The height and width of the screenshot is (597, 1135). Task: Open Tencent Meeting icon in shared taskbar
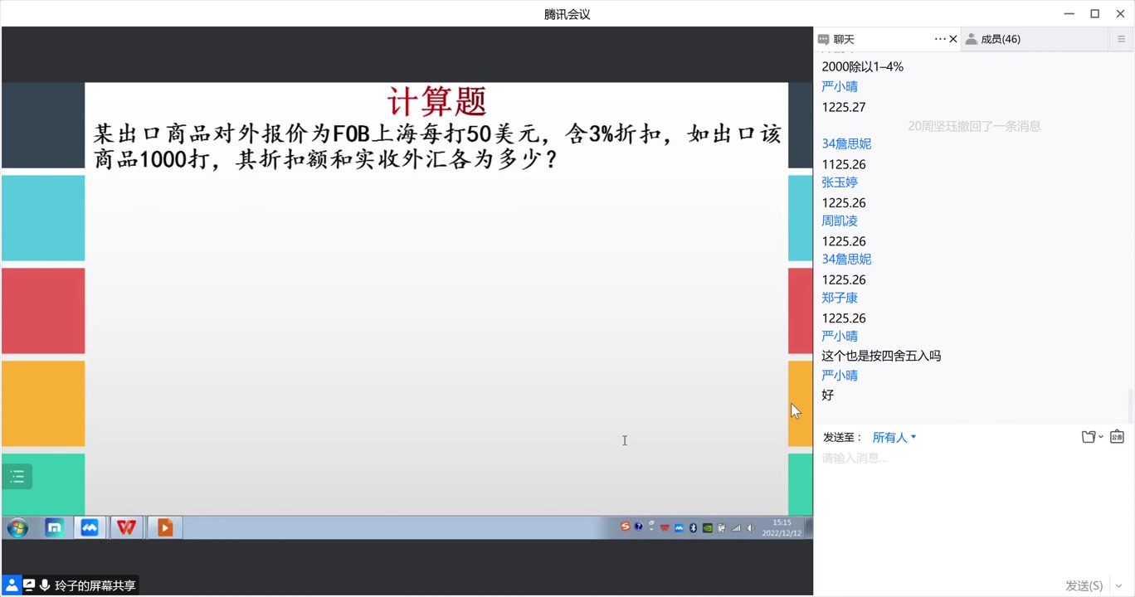[x=90, y=527]
